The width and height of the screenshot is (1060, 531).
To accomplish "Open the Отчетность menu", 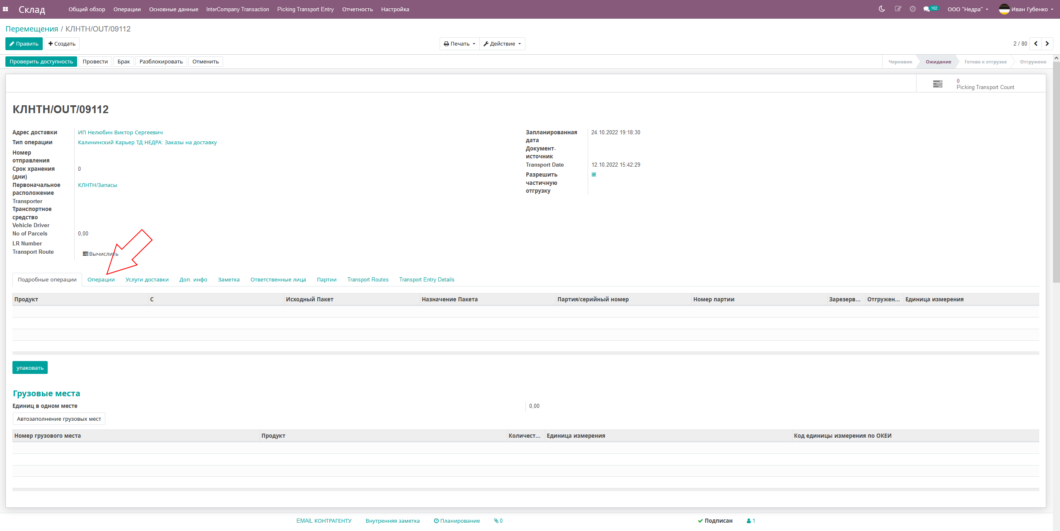I will pos(357,9).
